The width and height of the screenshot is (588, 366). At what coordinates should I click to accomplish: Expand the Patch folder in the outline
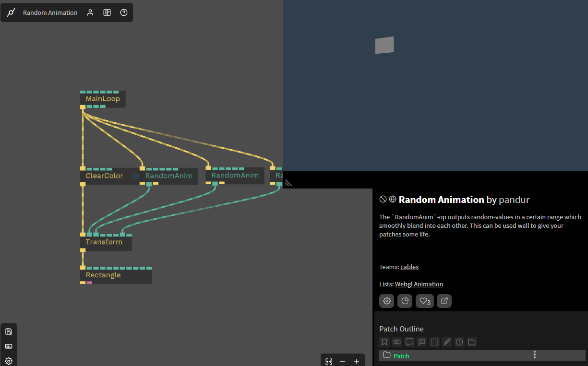[x=387, y=355]
